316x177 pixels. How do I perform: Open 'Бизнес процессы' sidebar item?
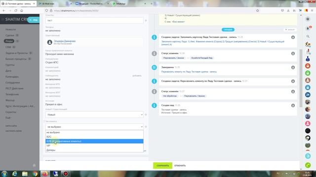16,59
